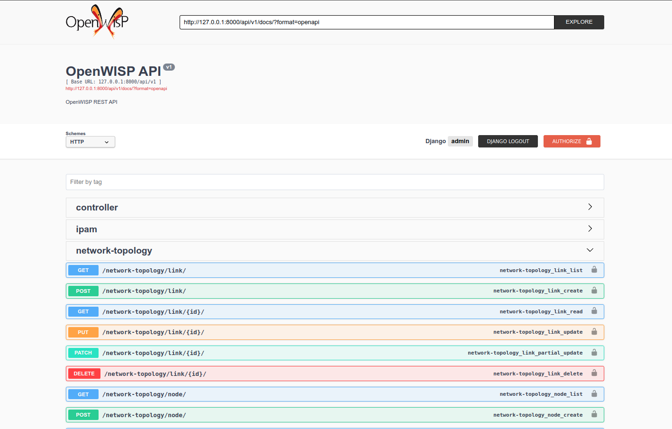Collapse the network-topology section
Image resolution: width=672 pixels, height=429 pixels.
(x=335, y=250)
